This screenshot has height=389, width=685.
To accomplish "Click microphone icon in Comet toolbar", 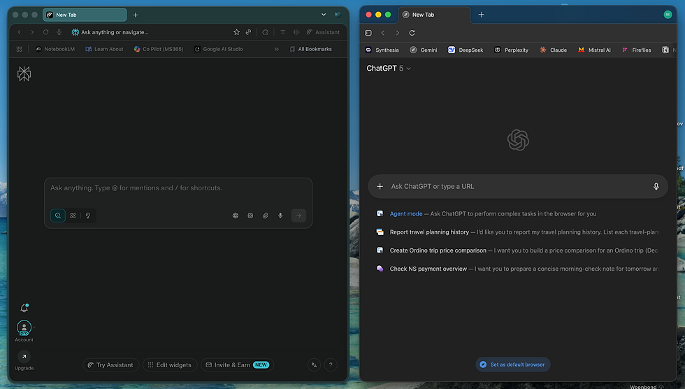I will tap(59, 32).
